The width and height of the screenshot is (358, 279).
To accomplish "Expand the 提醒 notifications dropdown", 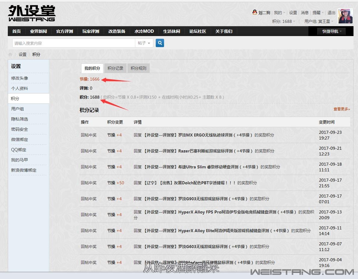I will coord(318,13).
